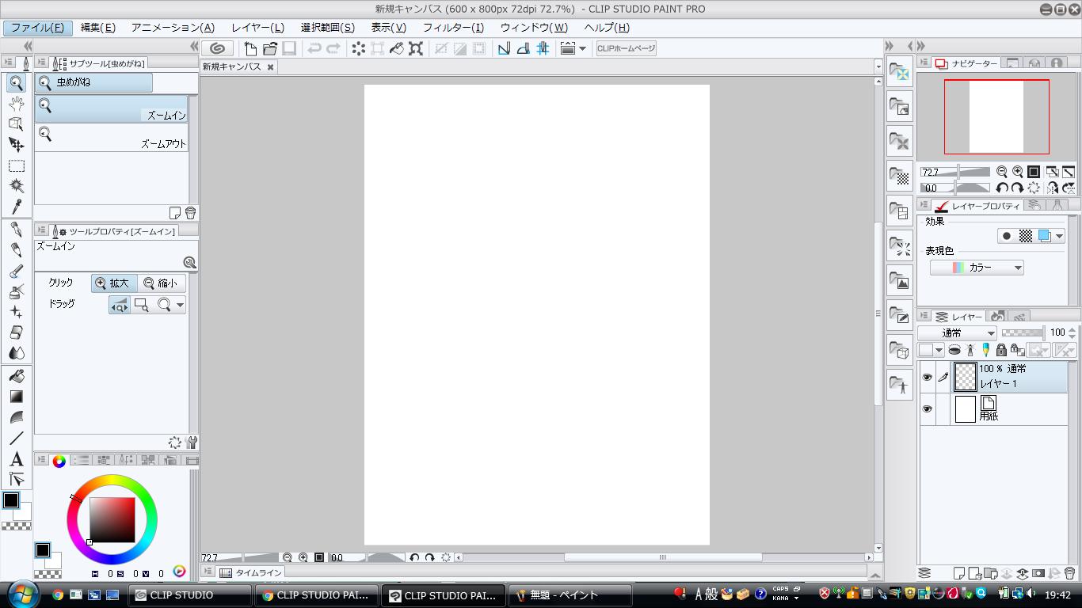Open the 通常 blend mode dropdown
The height and width of the screenshot is (608, 1082).
[x=958, y=333]
